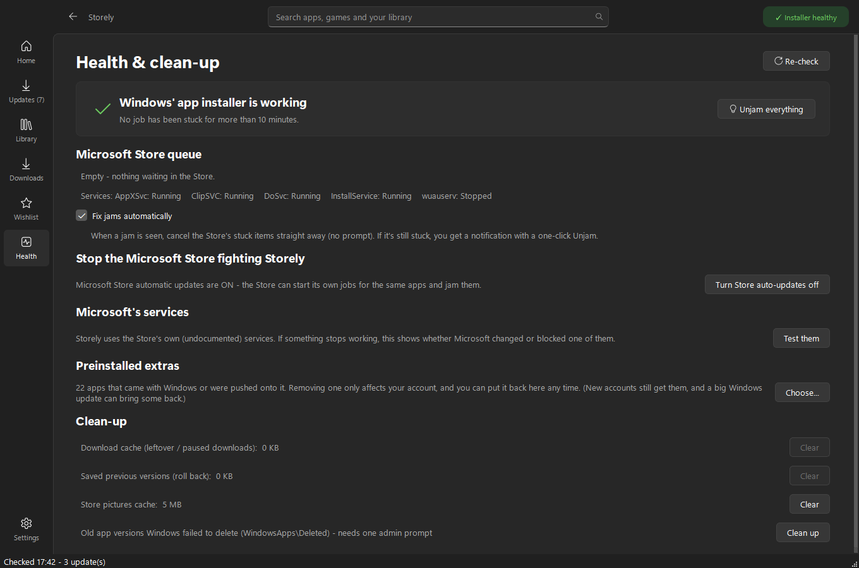Open the Home page from sidebar

27,52
